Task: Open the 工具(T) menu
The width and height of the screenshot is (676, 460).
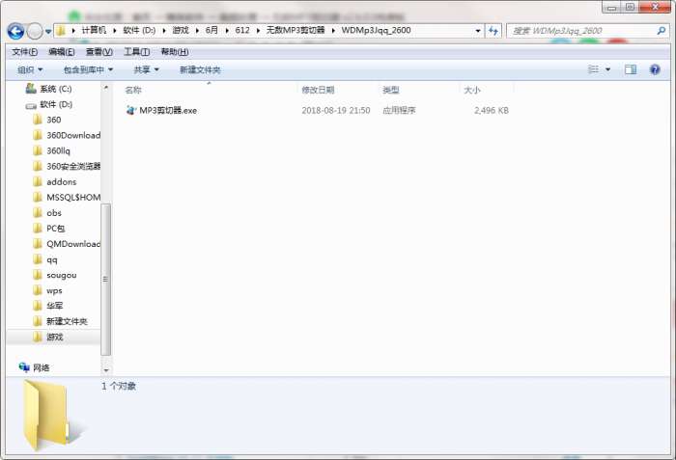Action: [x=137, y=52]
